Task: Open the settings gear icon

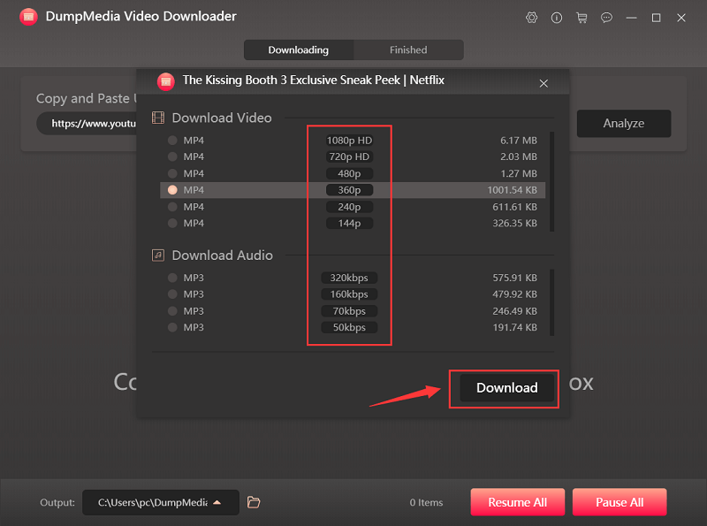Action: click(x=532, y=18)
